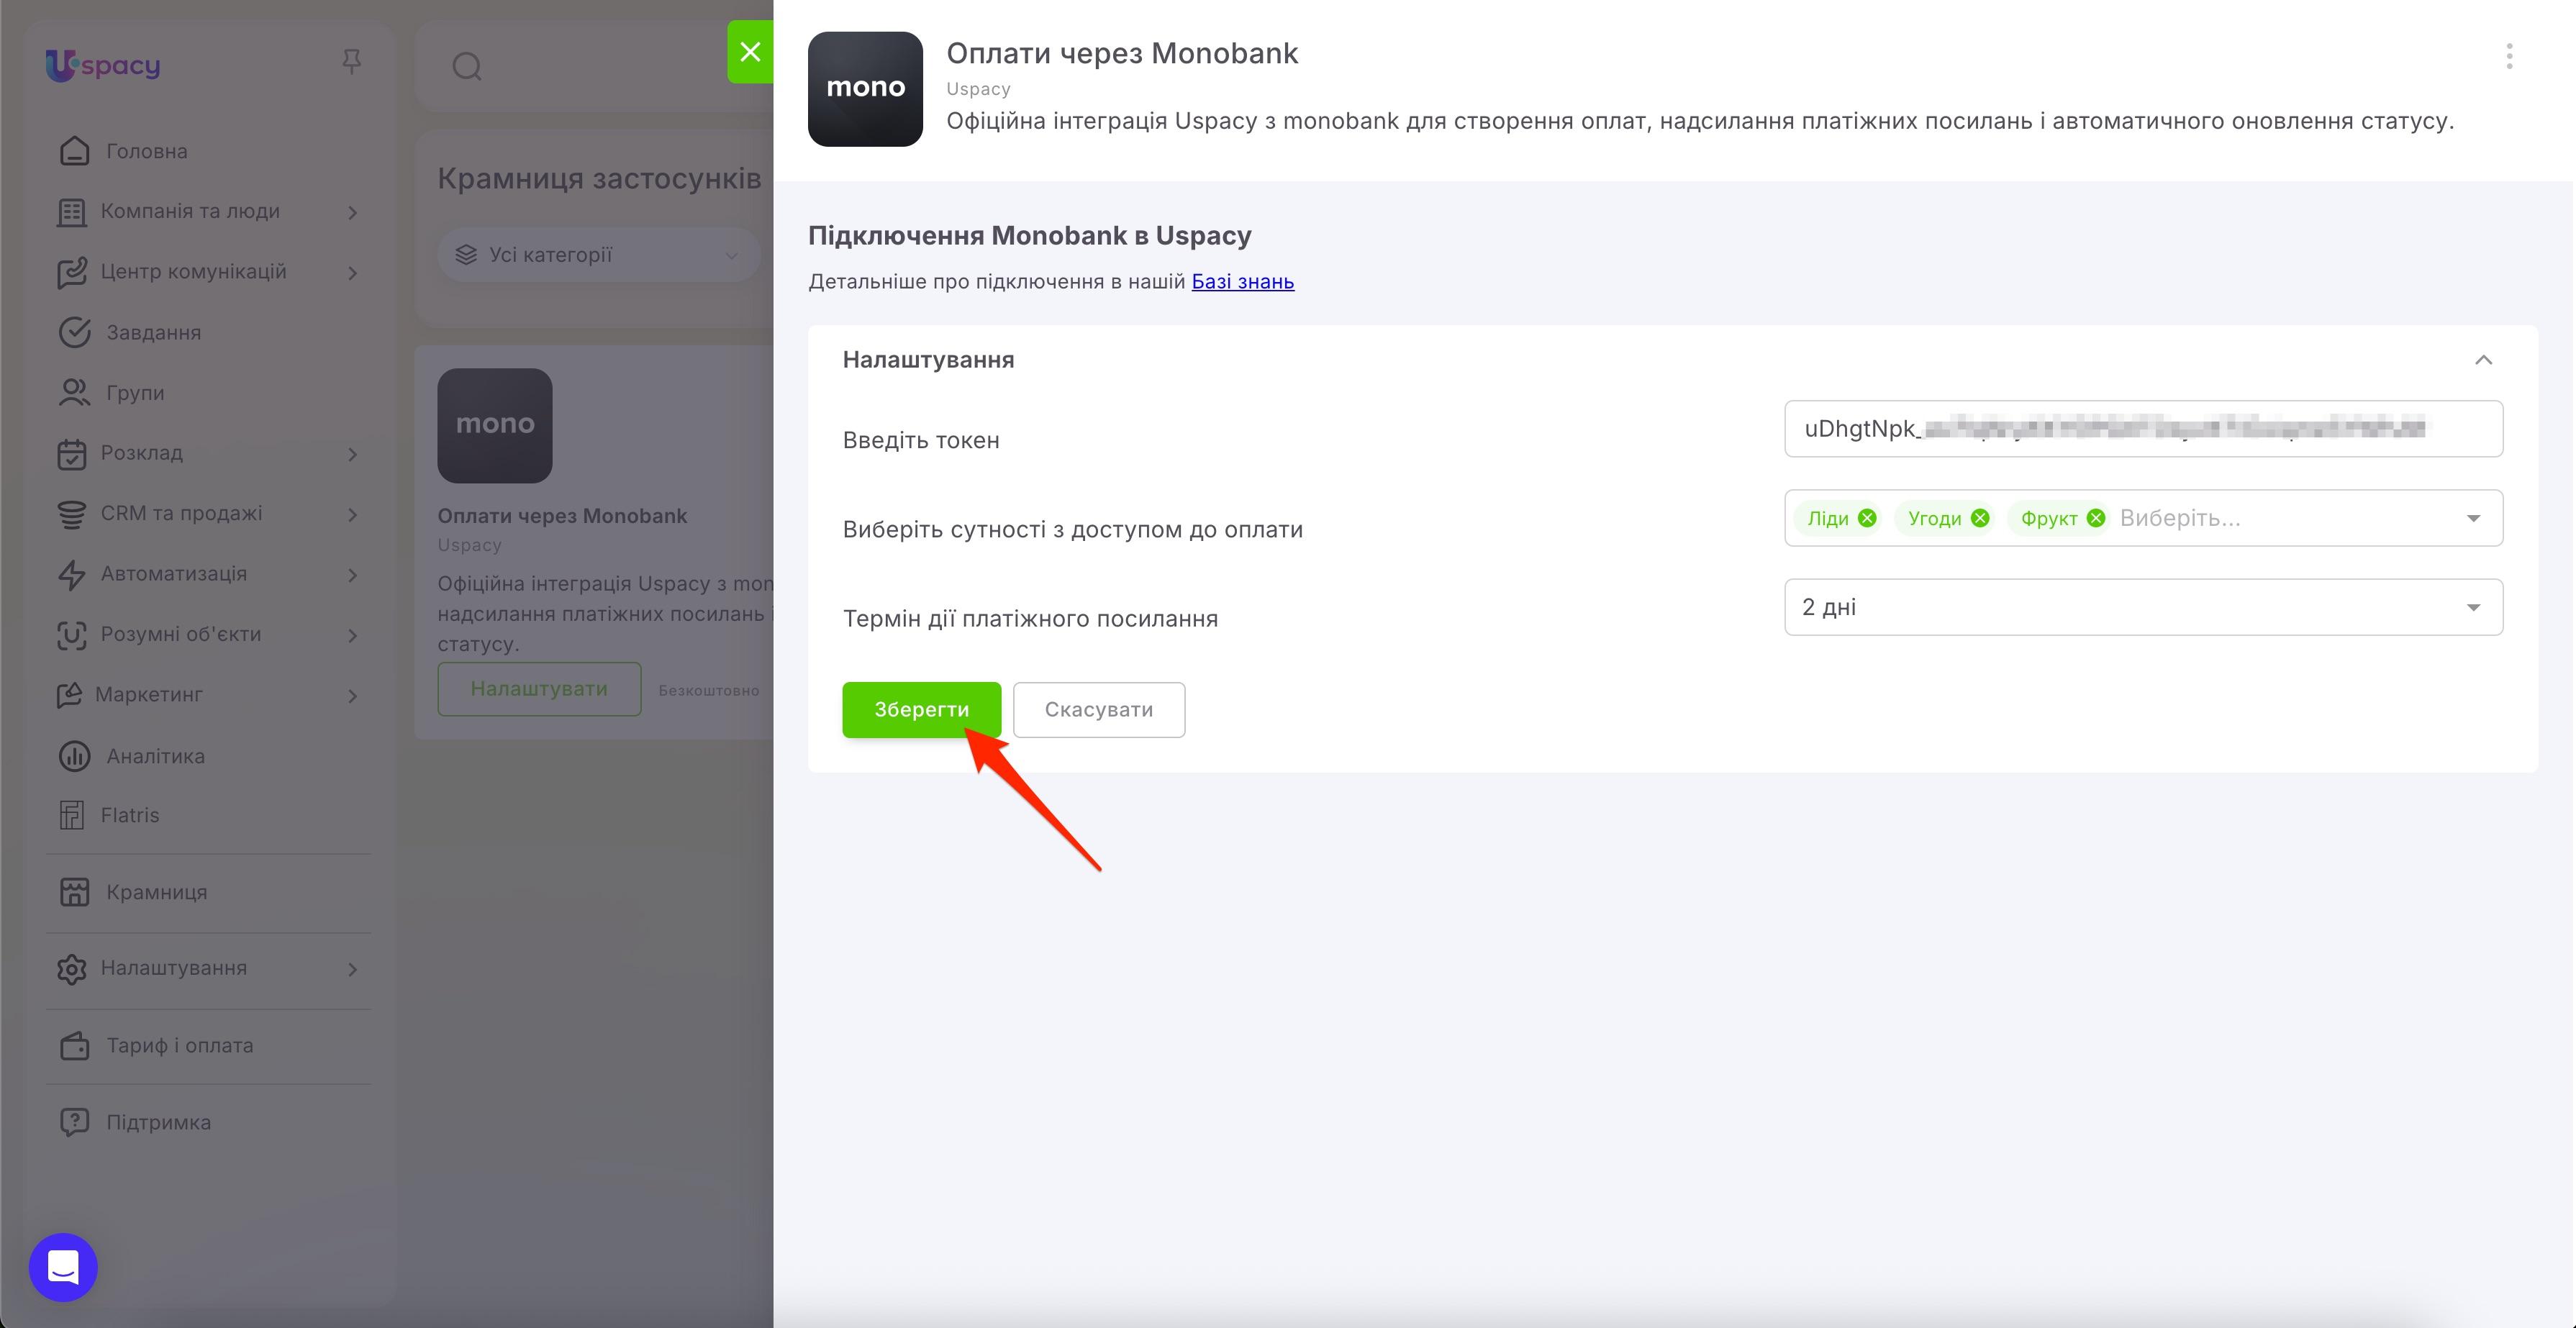Expand sidebar Налаштування chevron

(x=352, y=969)
